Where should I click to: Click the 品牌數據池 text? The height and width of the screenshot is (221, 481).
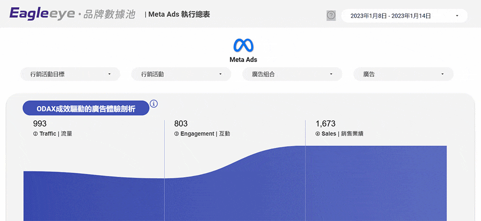click(x=109, y=14)
